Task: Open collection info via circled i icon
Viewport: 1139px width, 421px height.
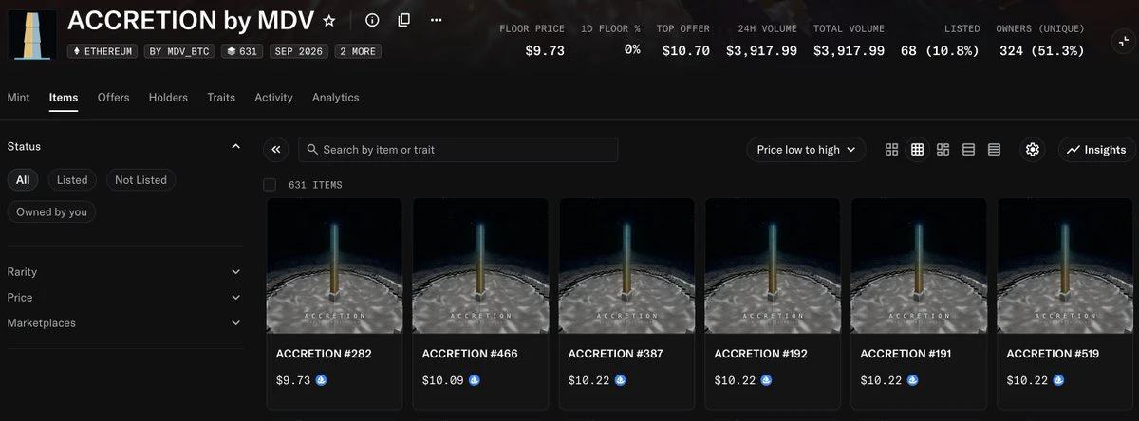Action: coord(372,20)
